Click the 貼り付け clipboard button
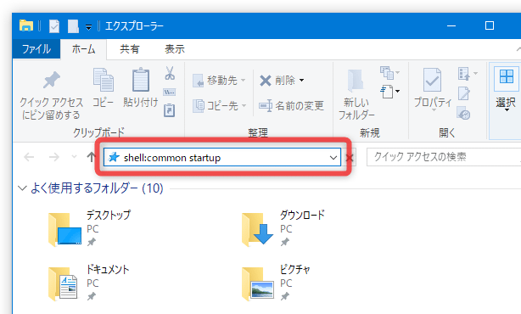This screenshot has width=521, height=314. (x=141, y=87)
